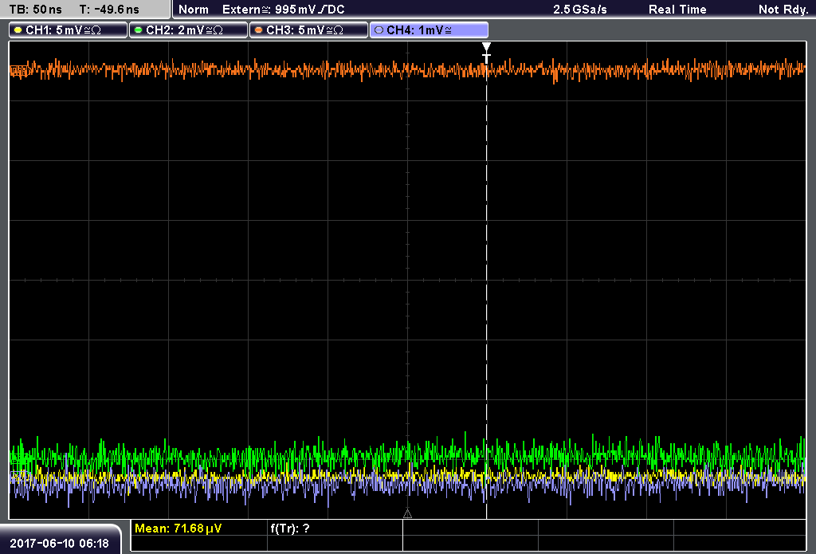Select the CH1 5 mV channel tab
816x554 pixels.
tap(69, 30)
